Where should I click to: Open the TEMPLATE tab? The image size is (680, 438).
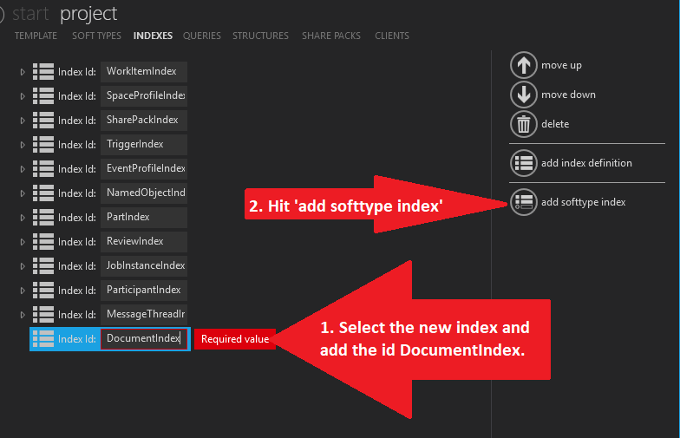pyautogui.click(x=36, y=36)
